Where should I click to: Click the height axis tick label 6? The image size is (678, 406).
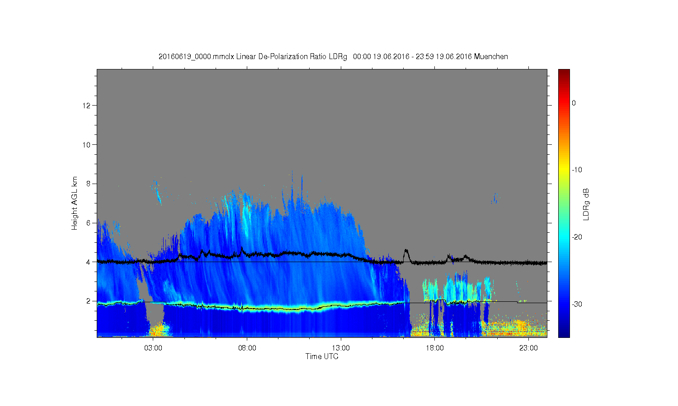point(89,223)
